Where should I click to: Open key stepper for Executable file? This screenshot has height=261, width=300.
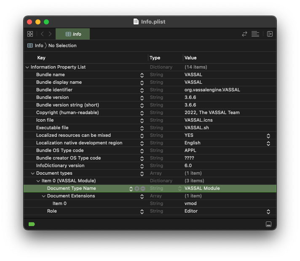tap(142, 128)
